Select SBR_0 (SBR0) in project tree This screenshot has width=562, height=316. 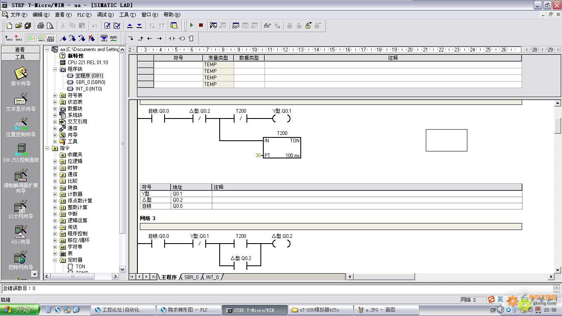tap(91, 82)
